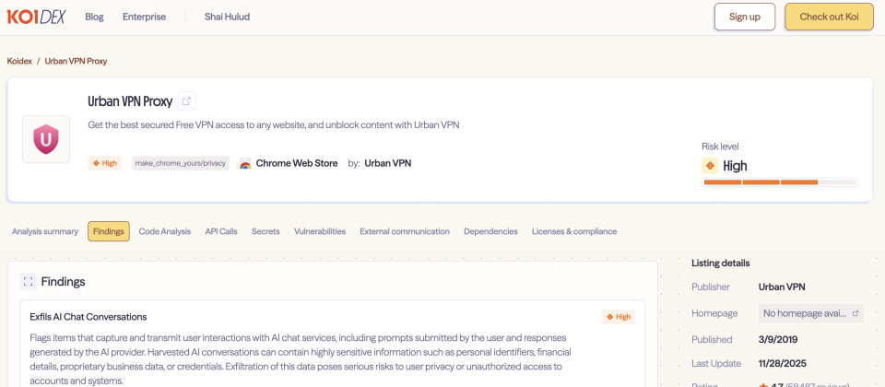Click the Urban VPN shield logo
Screen dimensions: 885x387
[x=46, y=139]
